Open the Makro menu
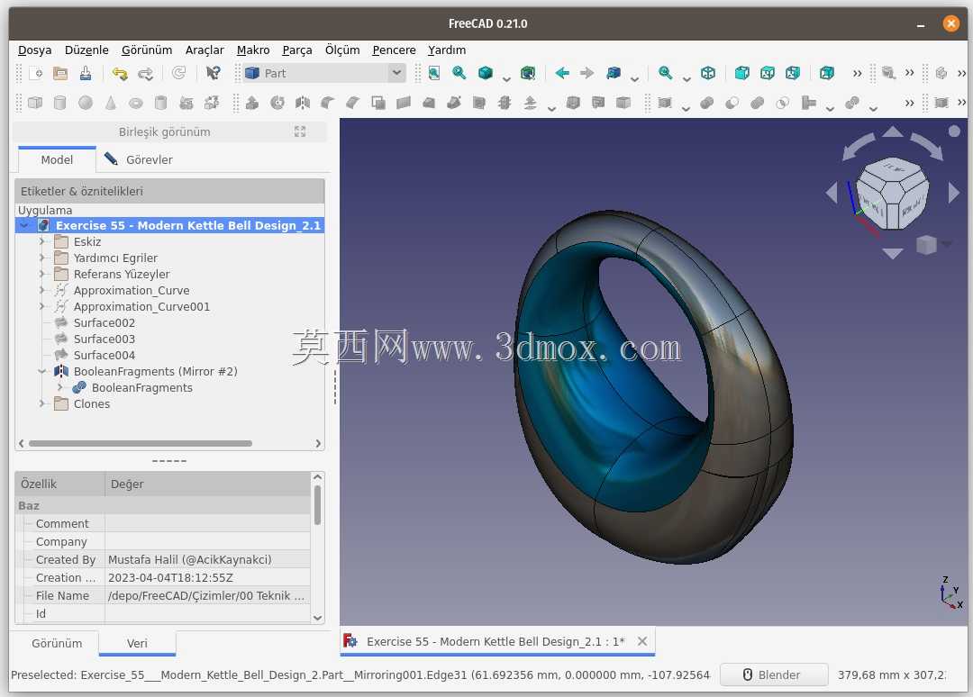 pos(253,50)
